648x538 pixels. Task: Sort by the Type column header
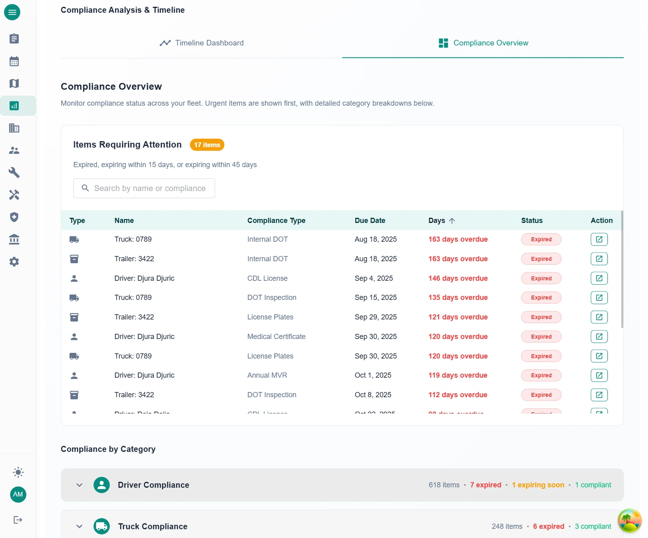point(77,221)
